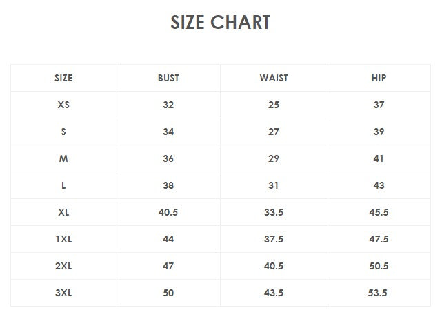Select the SIZE column header
The image size is (442, 310).
click(x=63, y=78)
